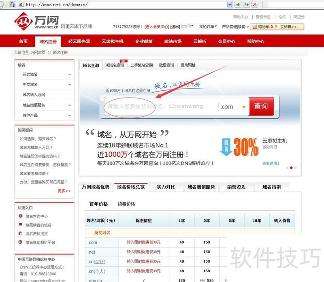Click the 降价 blue arrow banner icon

tap(226, 147)
